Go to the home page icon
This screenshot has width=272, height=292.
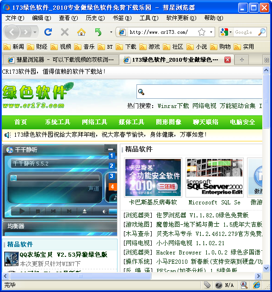pos(81,32)
